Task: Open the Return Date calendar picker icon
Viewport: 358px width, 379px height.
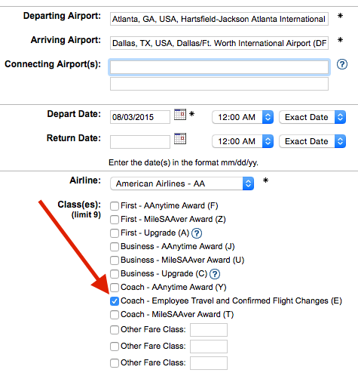Action: pyautogui.click(x=180, y=138)
